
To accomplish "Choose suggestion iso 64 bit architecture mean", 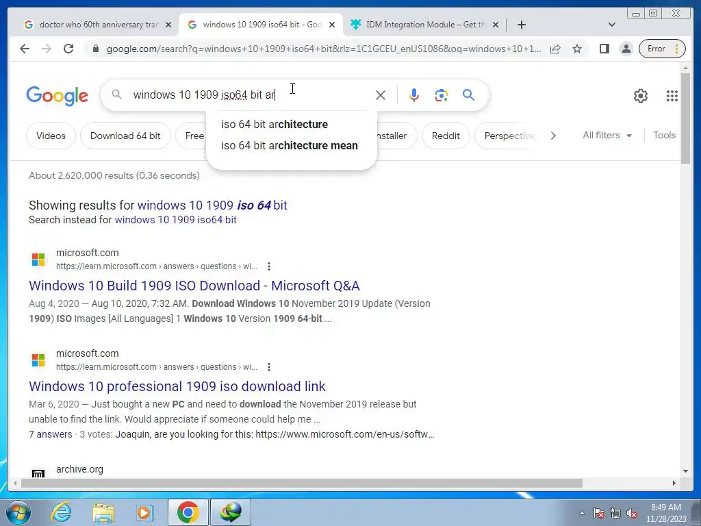I will click(292, 146).
